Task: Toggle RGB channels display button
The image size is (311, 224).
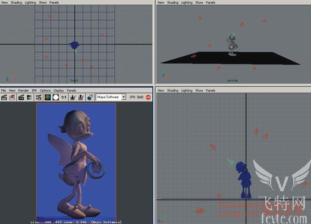Action: tap(48, 97)
